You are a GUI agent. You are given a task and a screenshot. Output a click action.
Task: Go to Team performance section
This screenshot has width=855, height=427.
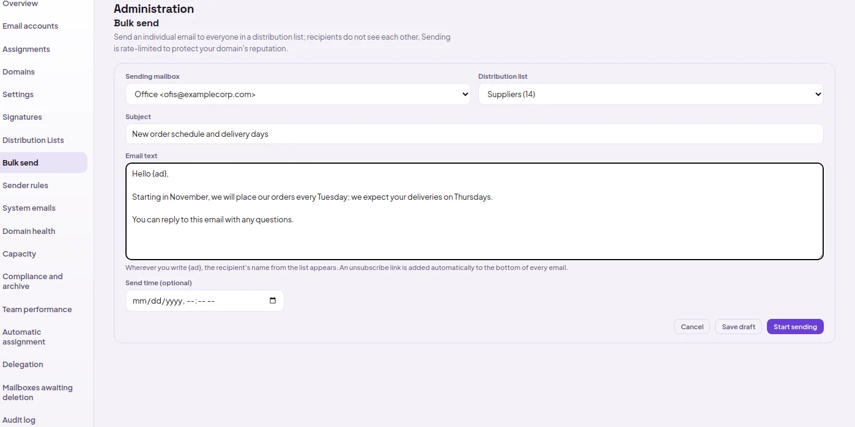click(x=37, y=309)
